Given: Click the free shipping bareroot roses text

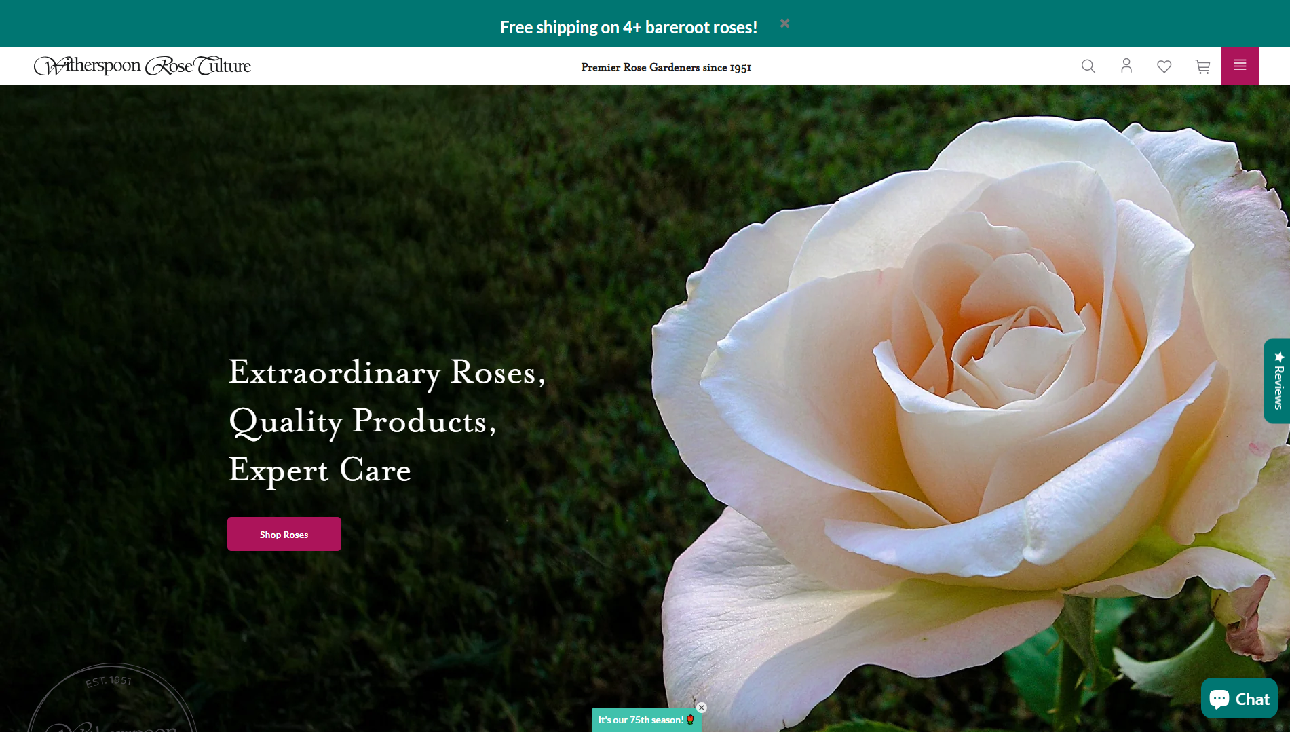Looking at the screenshot, I should (628, 27).
